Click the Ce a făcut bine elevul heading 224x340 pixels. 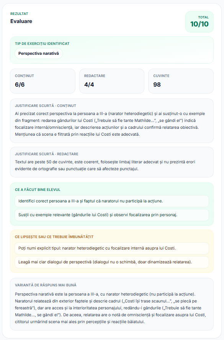pyautogui.click(x=38, y=190)
